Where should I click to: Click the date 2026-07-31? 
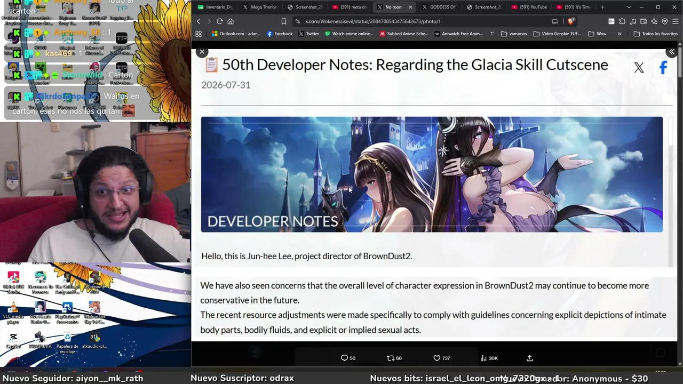(226, 85)
